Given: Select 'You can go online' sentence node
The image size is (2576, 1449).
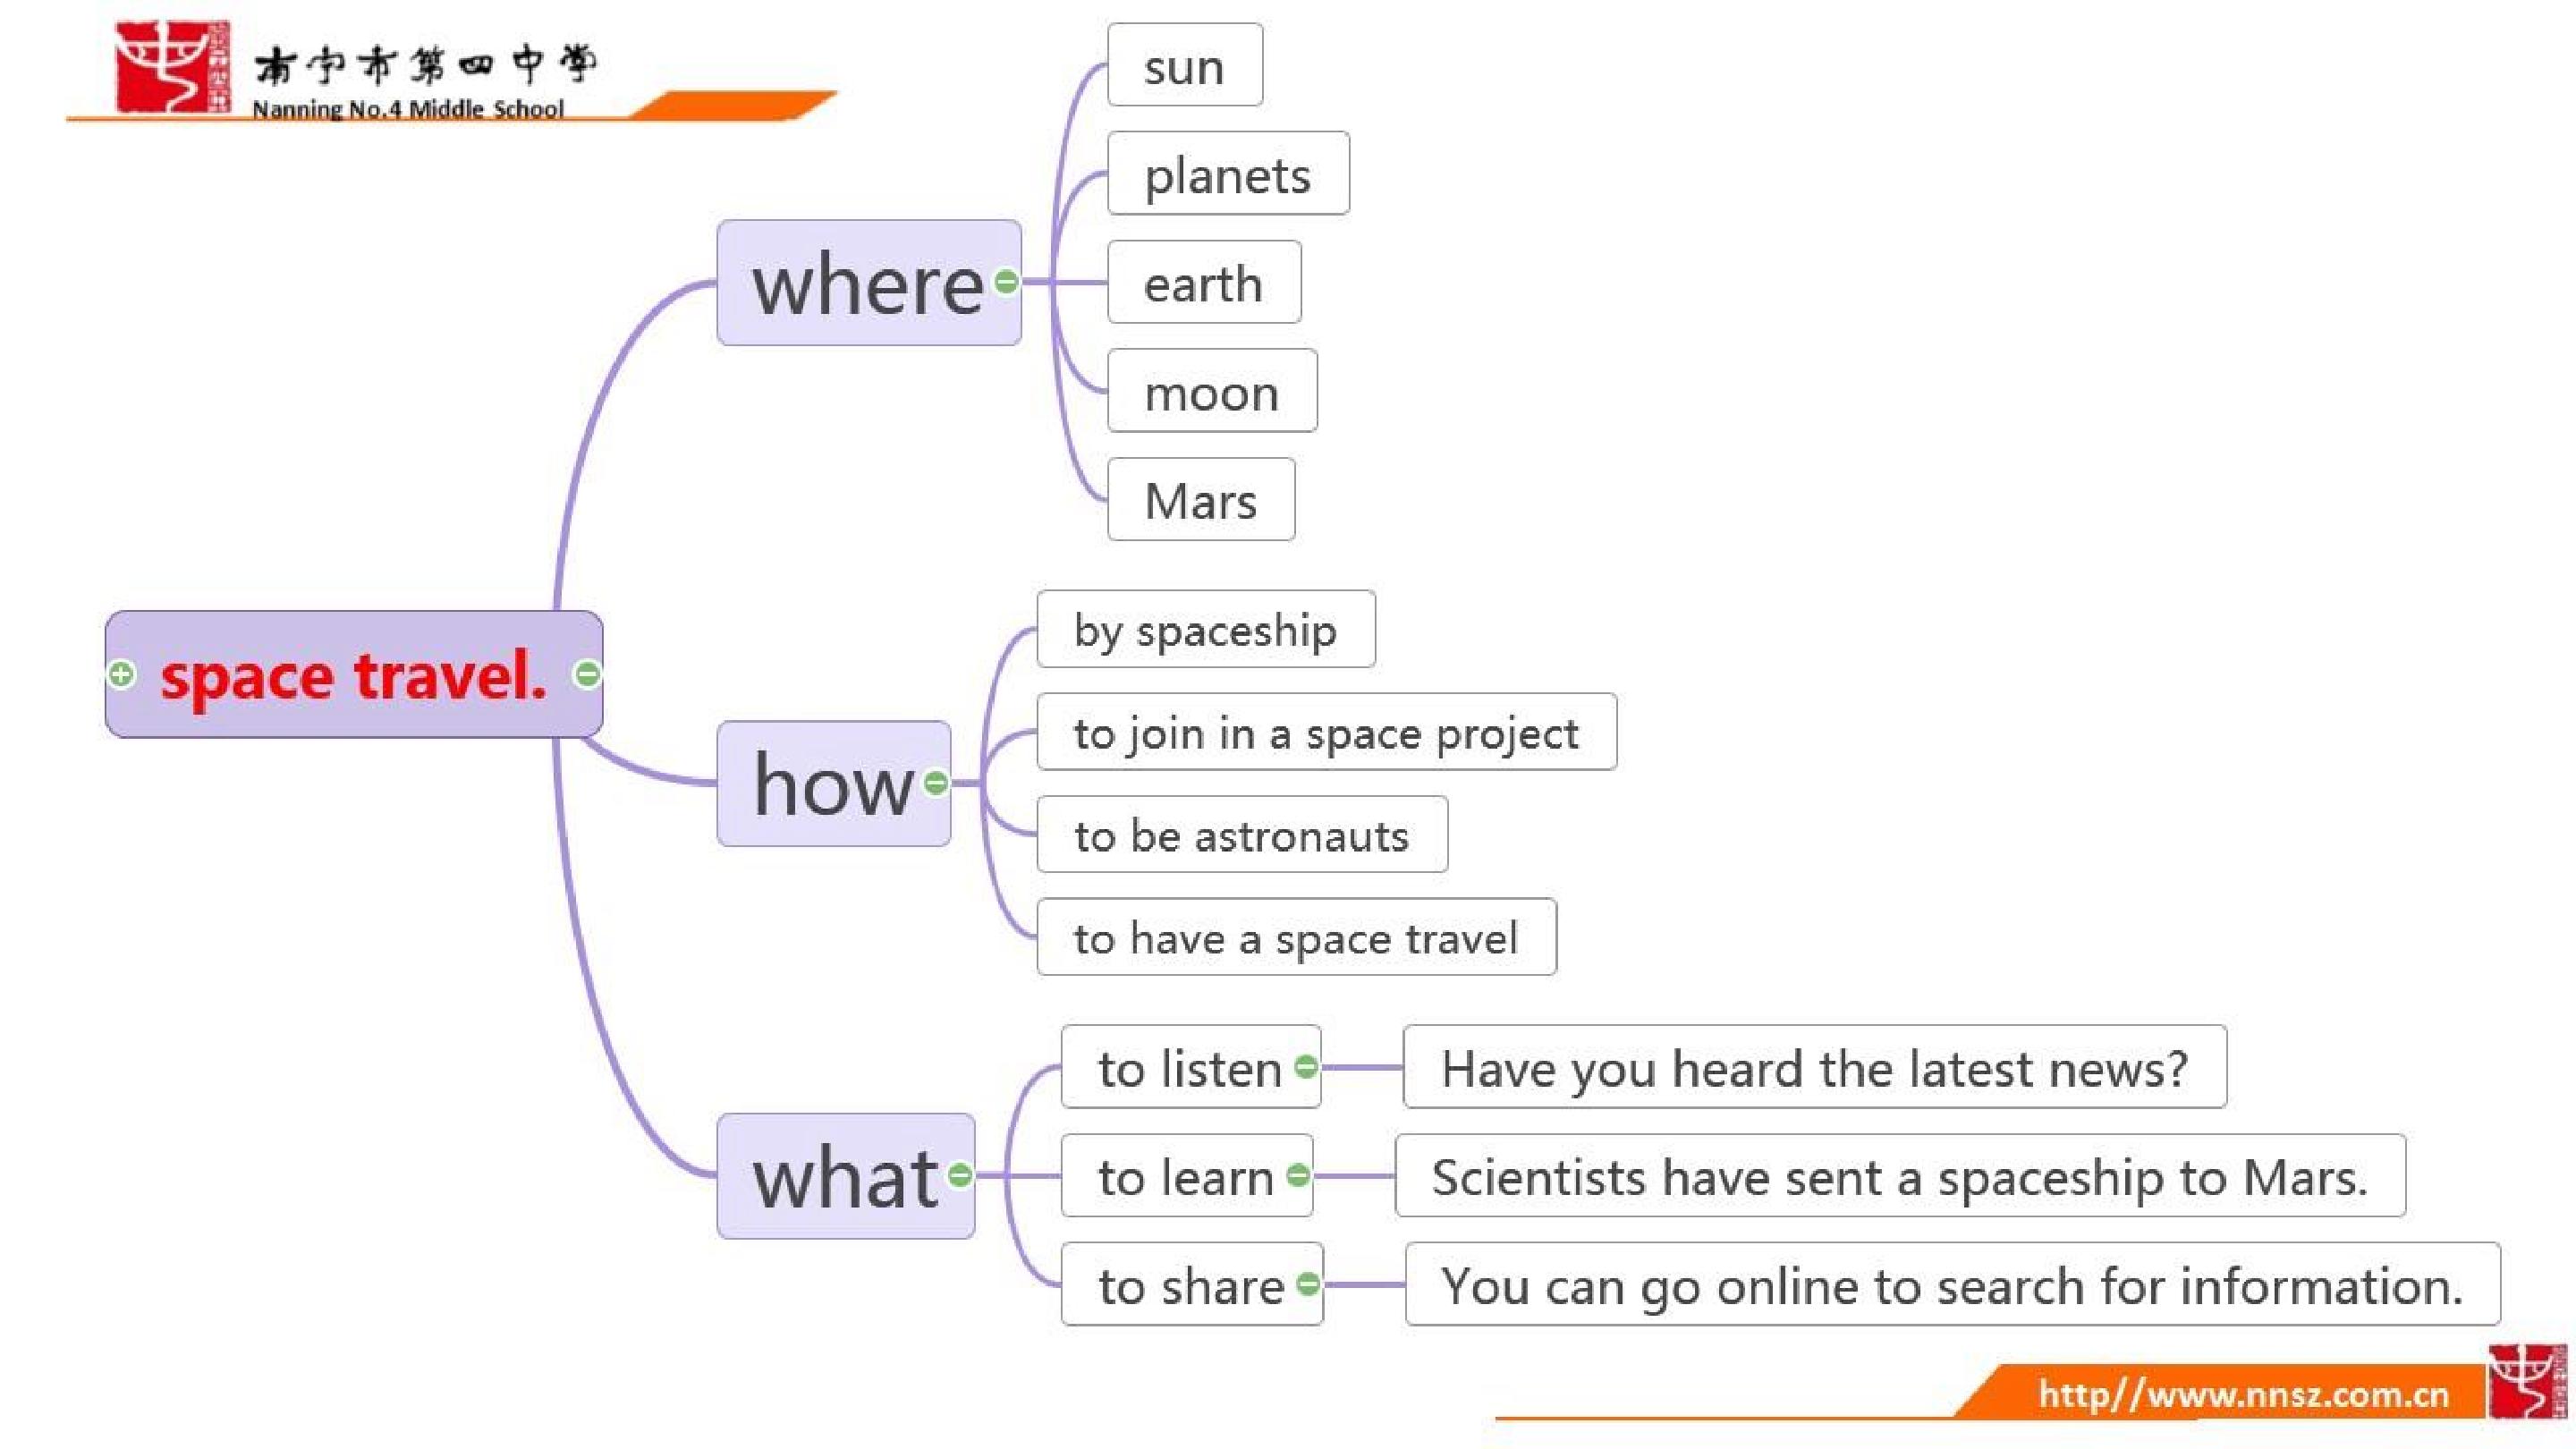Looking at the screenshot, I should point(1953,1284).
